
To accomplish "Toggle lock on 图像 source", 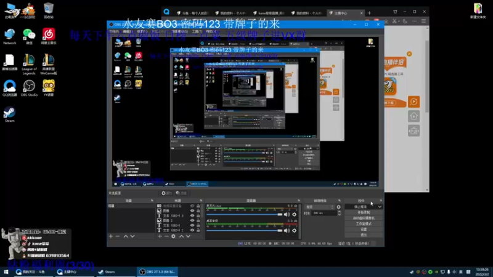I will click(198, 211).
